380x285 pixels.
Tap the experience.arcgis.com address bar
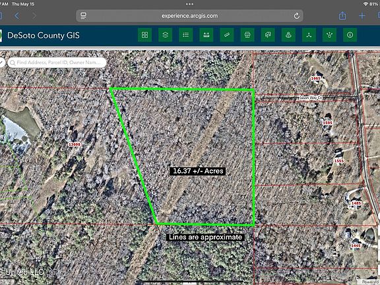189,16
